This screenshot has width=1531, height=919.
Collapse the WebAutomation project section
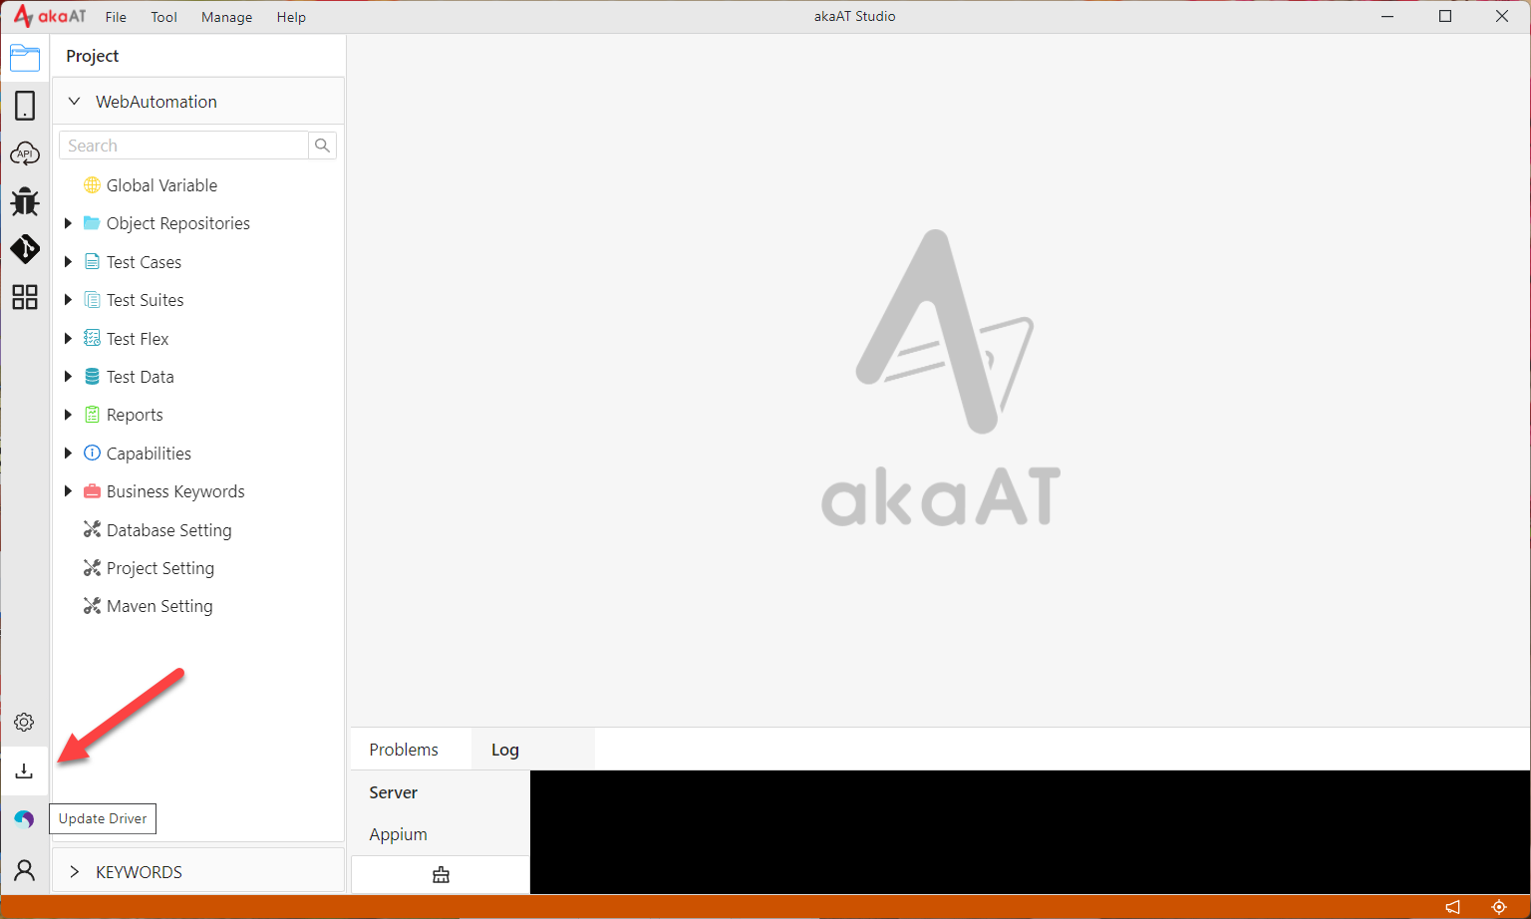[75, 102]
